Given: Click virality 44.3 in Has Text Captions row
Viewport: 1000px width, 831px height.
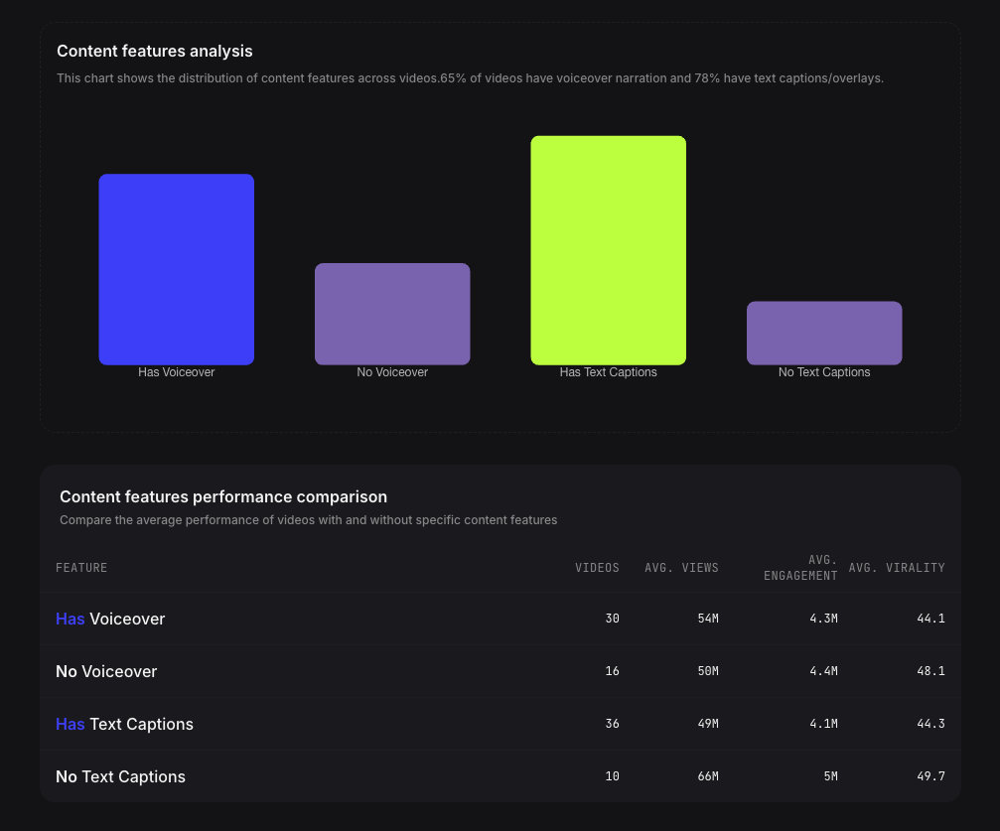Looking at the screenshot, I should pos(930,723).
